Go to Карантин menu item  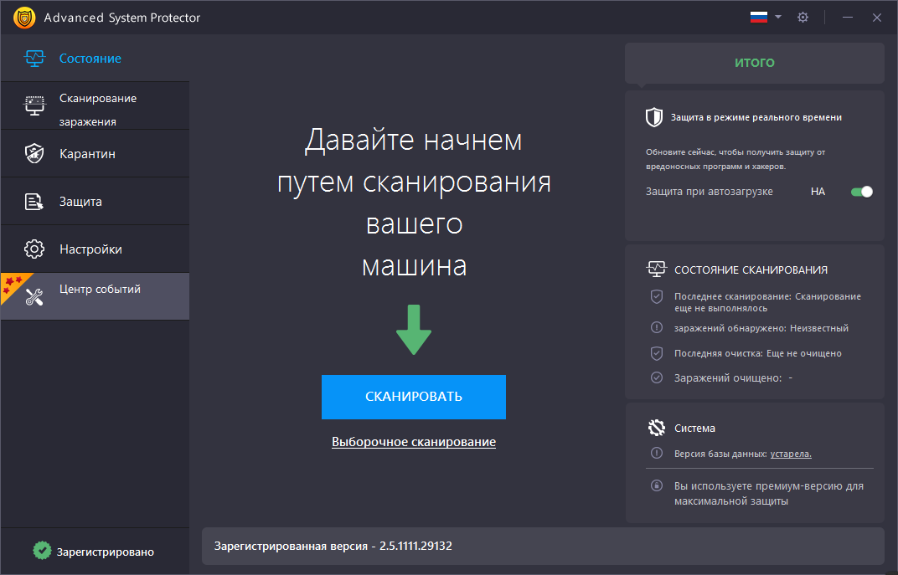pos(95,153)
